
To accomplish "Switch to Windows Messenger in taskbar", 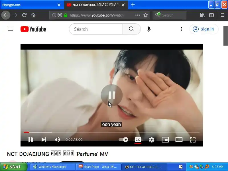I will tap(52, 167).
